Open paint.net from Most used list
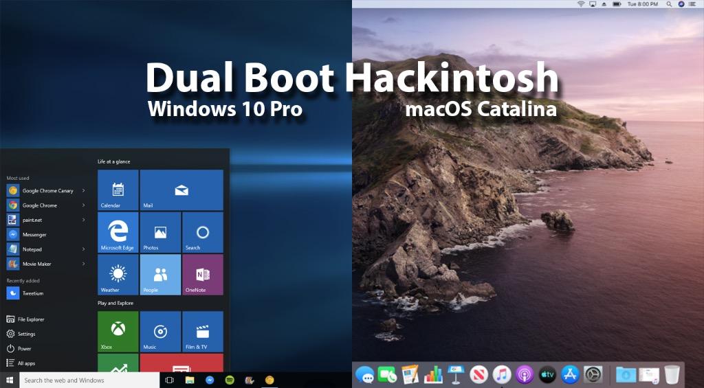704x388 pixels. pyautogui.click(x=25, y=220)
